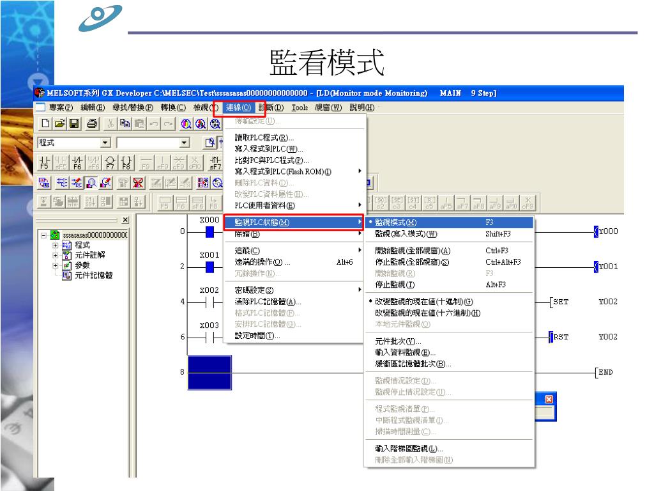Click the red crossed-out stop monitor icon
The width and height of the screenshot is (654, 491).
click(x=138, y=182)
